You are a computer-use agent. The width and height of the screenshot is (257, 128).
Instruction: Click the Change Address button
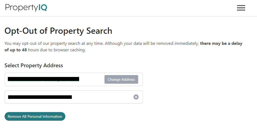(121, 79)
